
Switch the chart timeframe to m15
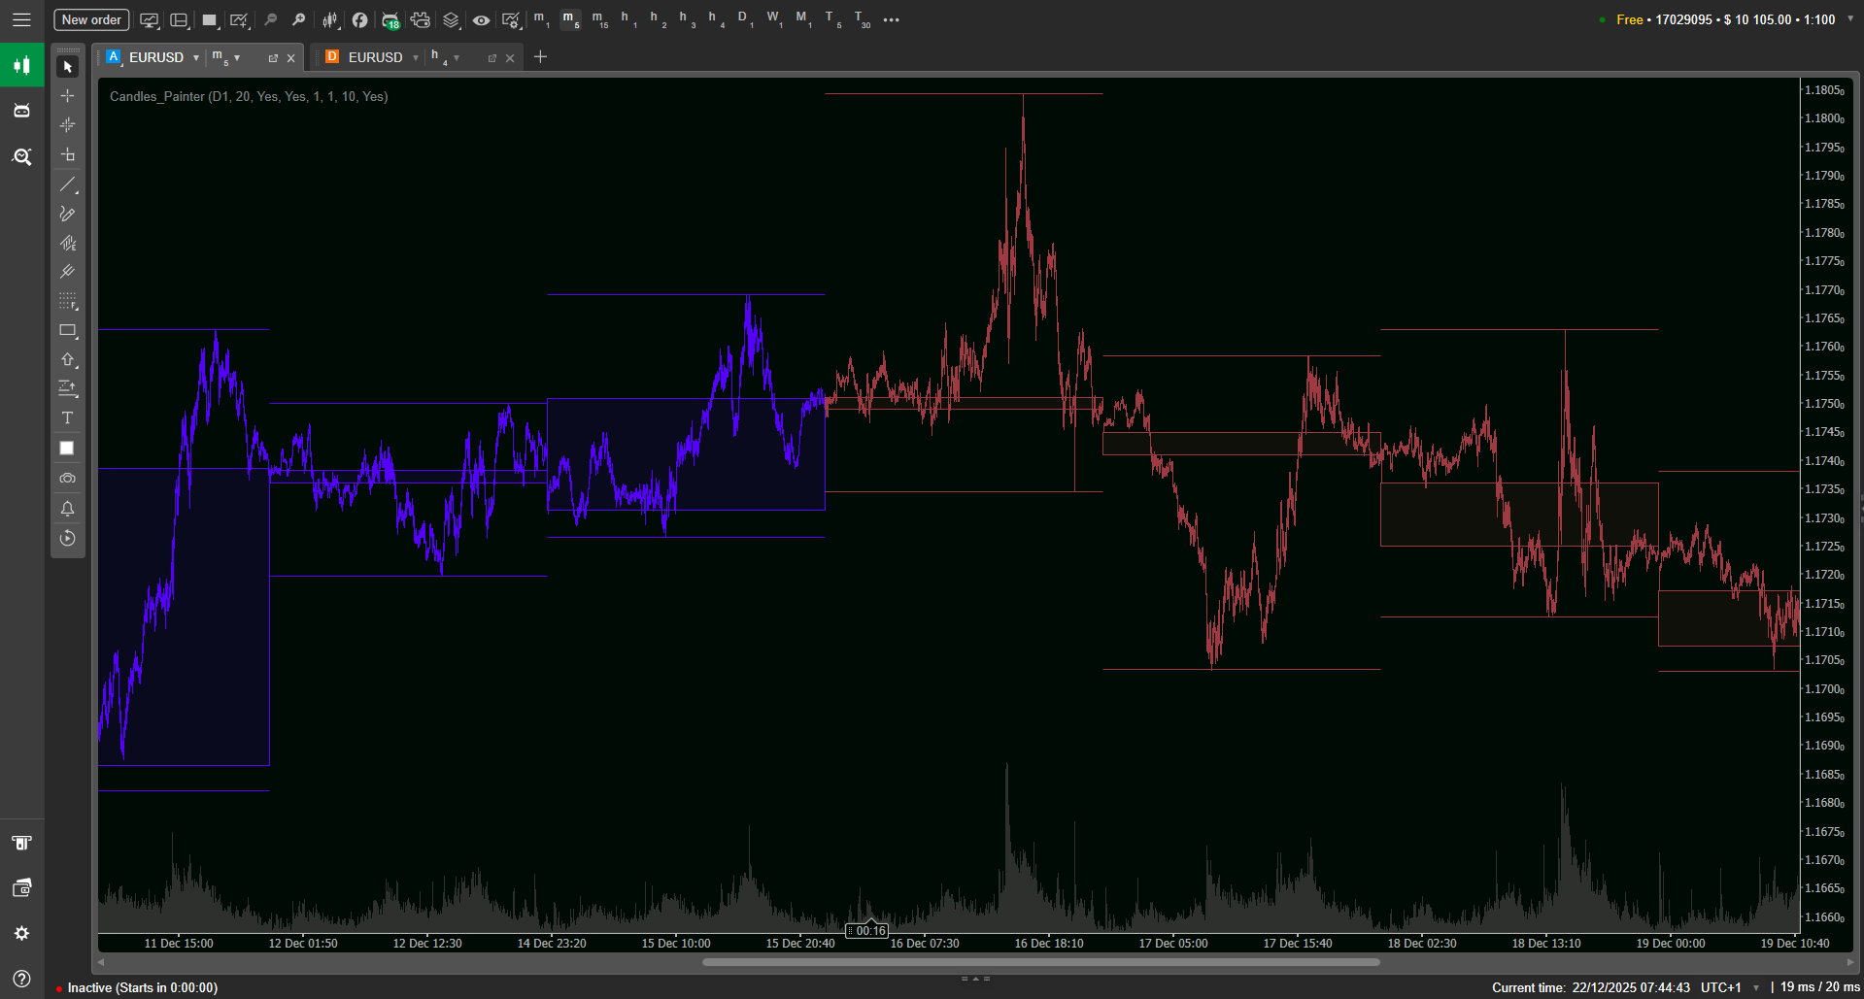599,19
